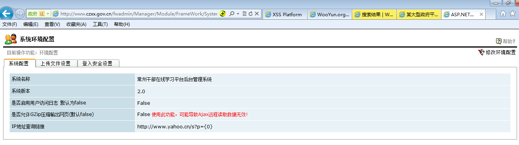This screenshot has height=145, width=519.
Task: Select the 系统配置 tab
Action: click(x=19, y=63)
